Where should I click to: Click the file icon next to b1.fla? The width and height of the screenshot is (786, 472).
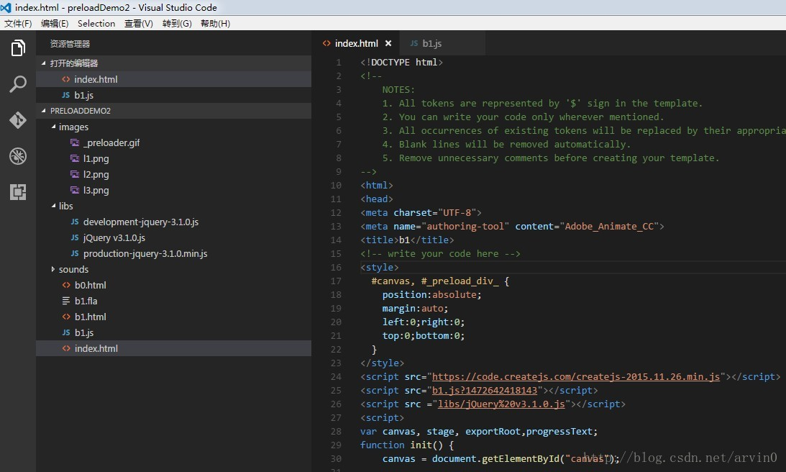66,301
